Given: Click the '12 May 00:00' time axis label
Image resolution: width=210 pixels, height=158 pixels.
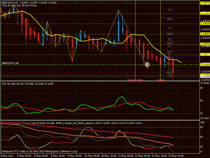Looking at the screenshot, I should [x=142, y=156].
